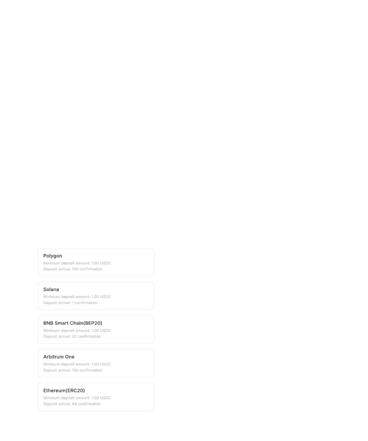Select the Arbitrum One network card
Viewport: 368px width, 441px height.
[96, 363]
